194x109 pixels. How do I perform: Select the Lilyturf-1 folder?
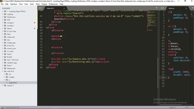tap(11, 85)
